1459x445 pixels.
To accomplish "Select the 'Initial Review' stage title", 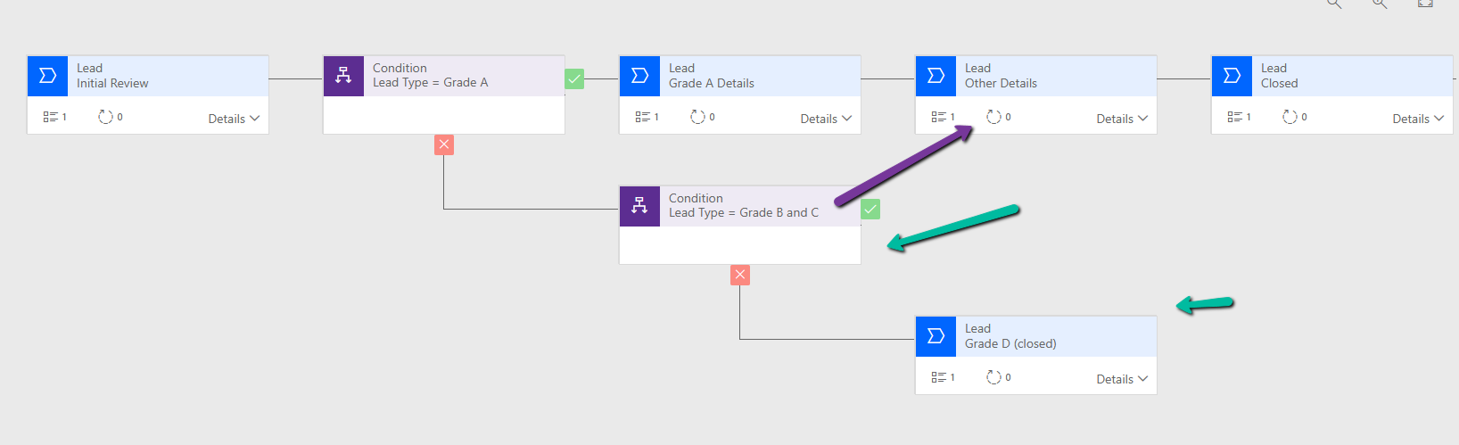I will click(112, 83).
